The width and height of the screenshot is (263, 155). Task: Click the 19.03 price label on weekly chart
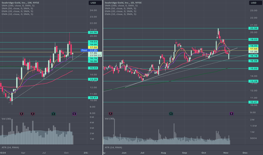pyautogui.click(x=93, y=42)
